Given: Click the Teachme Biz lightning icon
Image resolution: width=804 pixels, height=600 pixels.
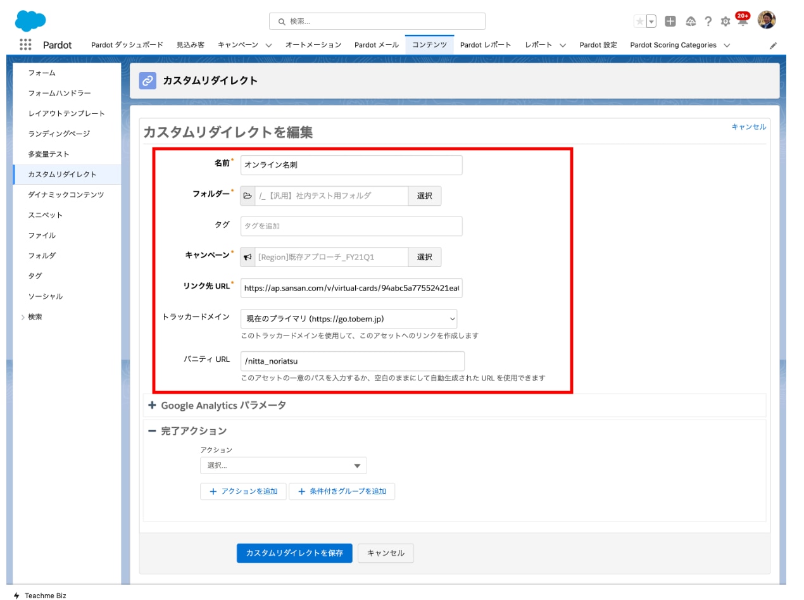Looking at the screenshot, I should (16, 596).
